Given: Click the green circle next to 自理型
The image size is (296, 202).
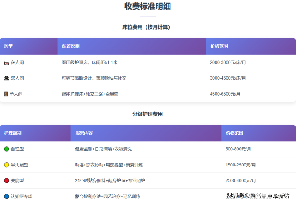Looking at the screenshot, I should (6, 149).
